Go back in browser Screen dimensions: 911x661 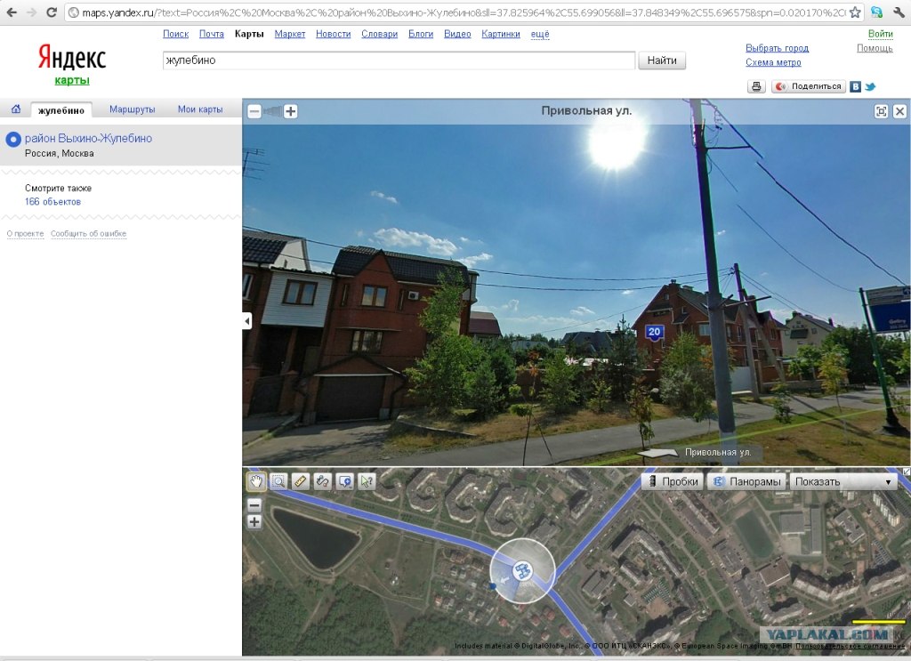[x=12, y=12]
